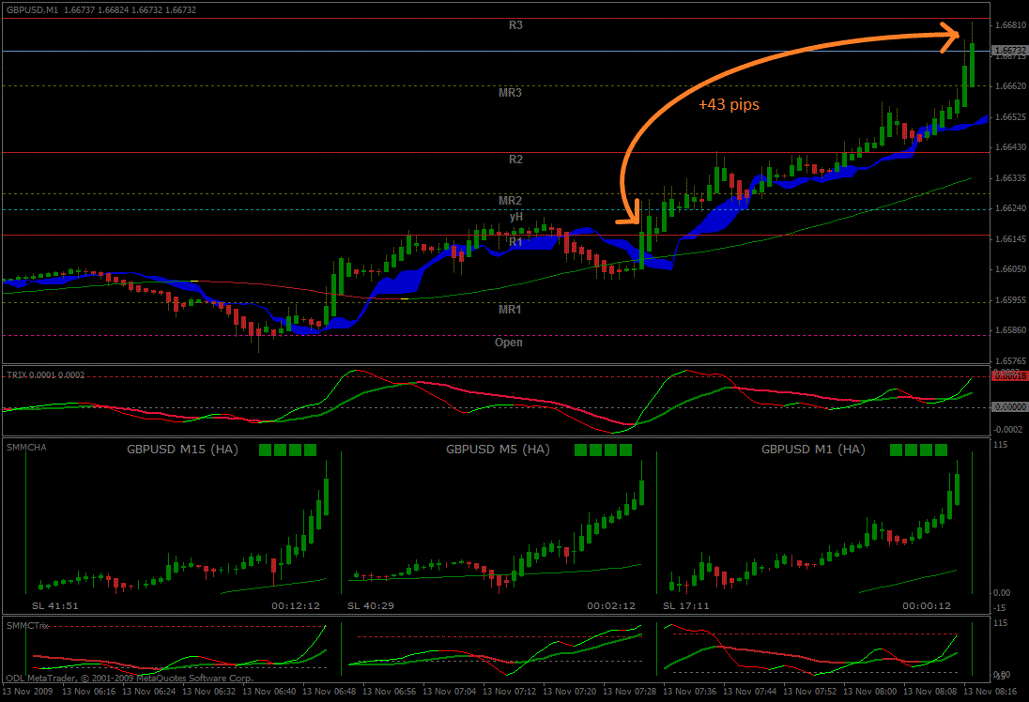1029x702 pixels.
Task: Click the SL 17:11 readout
Action: (685, 605)
